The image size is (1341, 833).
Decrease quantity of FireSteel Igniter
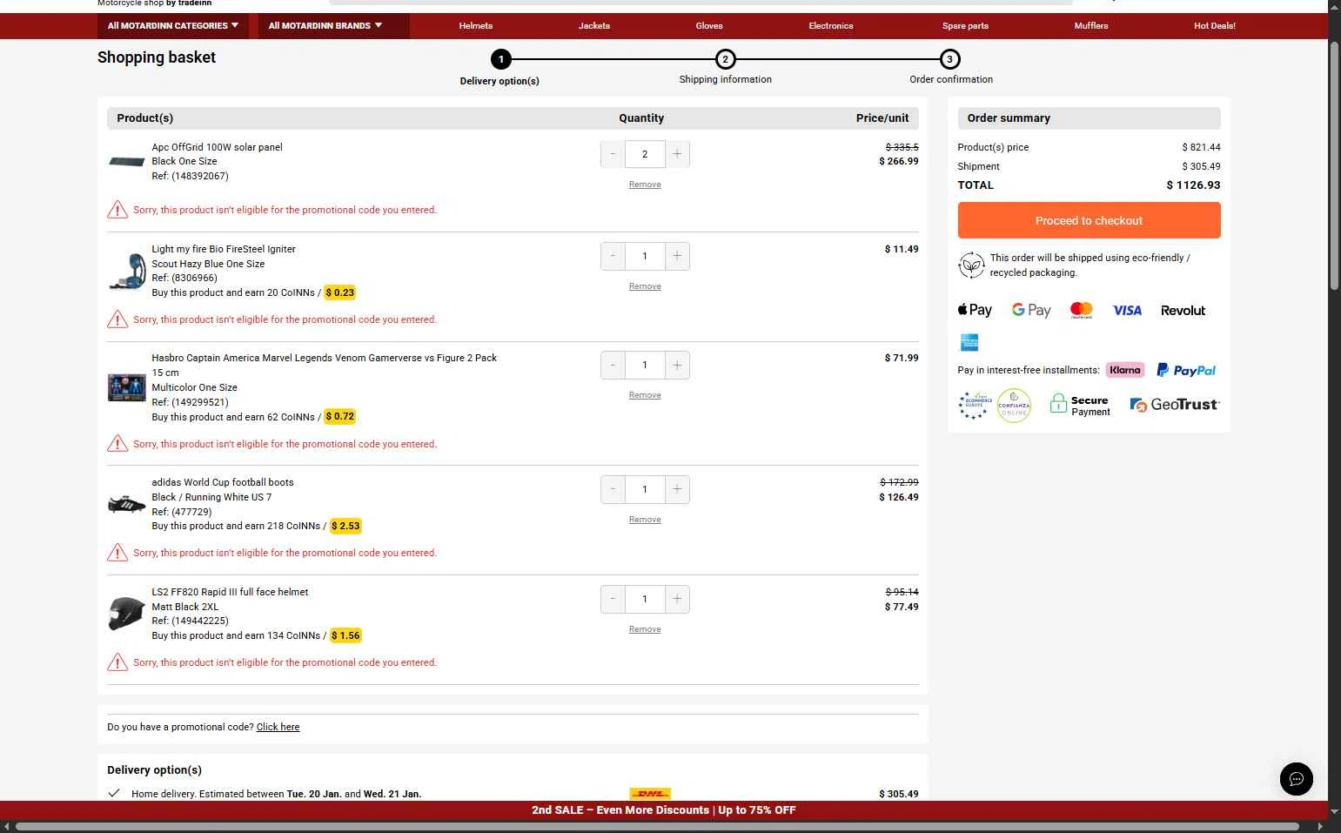pos(613,256)
